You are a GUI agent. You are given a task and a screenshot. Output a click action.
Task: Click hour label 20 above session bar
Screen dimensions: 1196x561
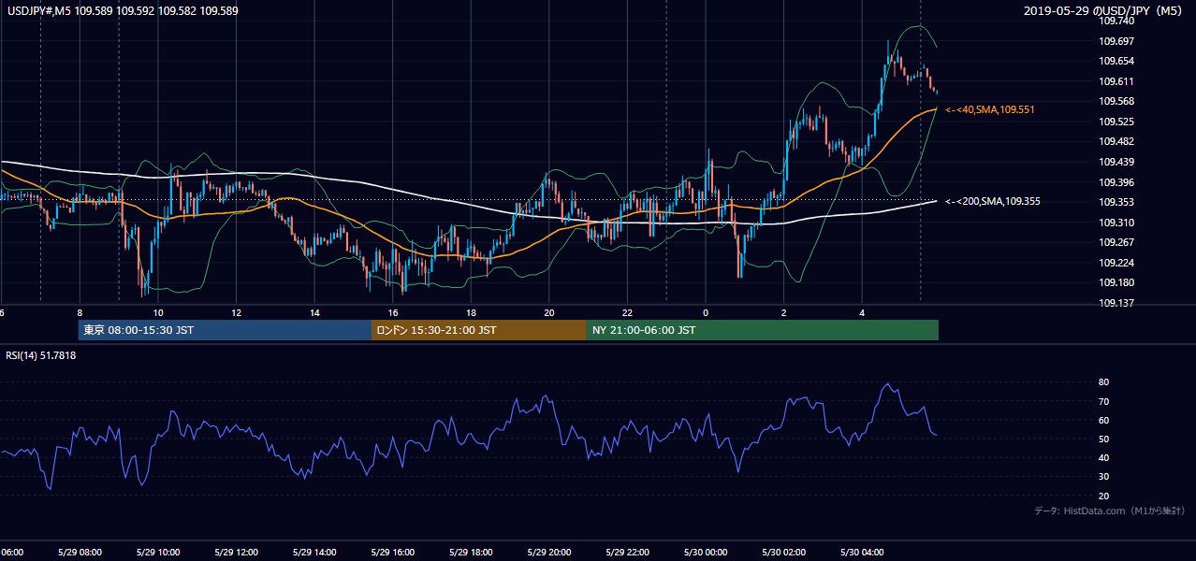(x=549, y=312)
